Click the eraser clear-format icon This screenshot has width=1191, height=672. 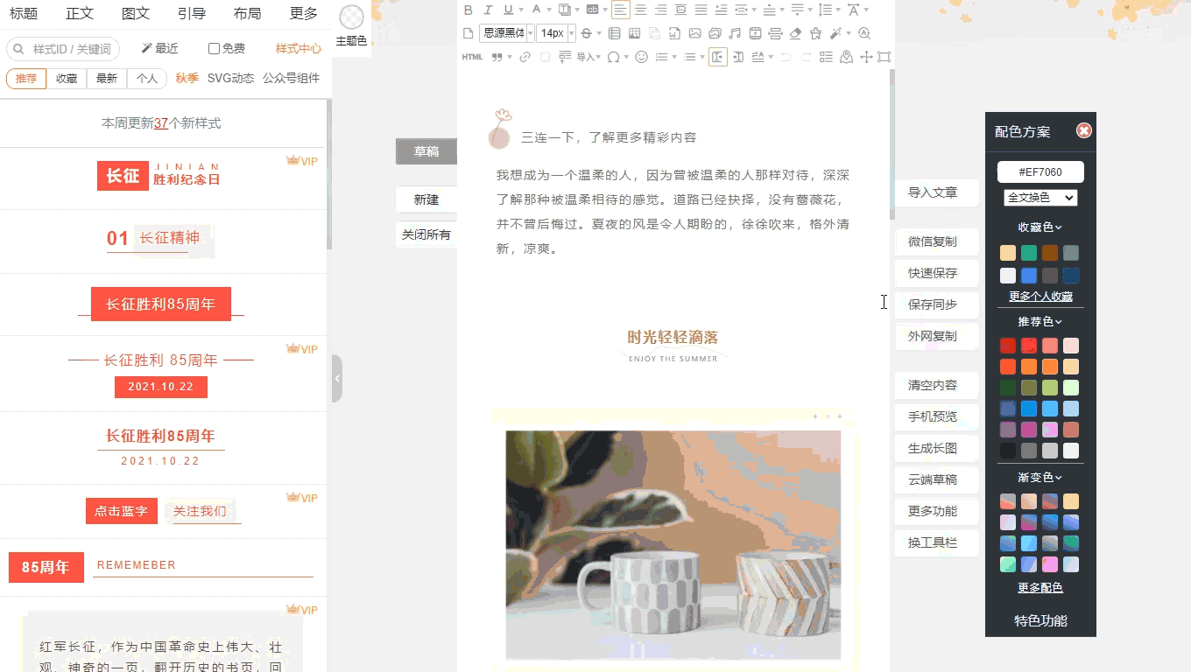[795, 33]
